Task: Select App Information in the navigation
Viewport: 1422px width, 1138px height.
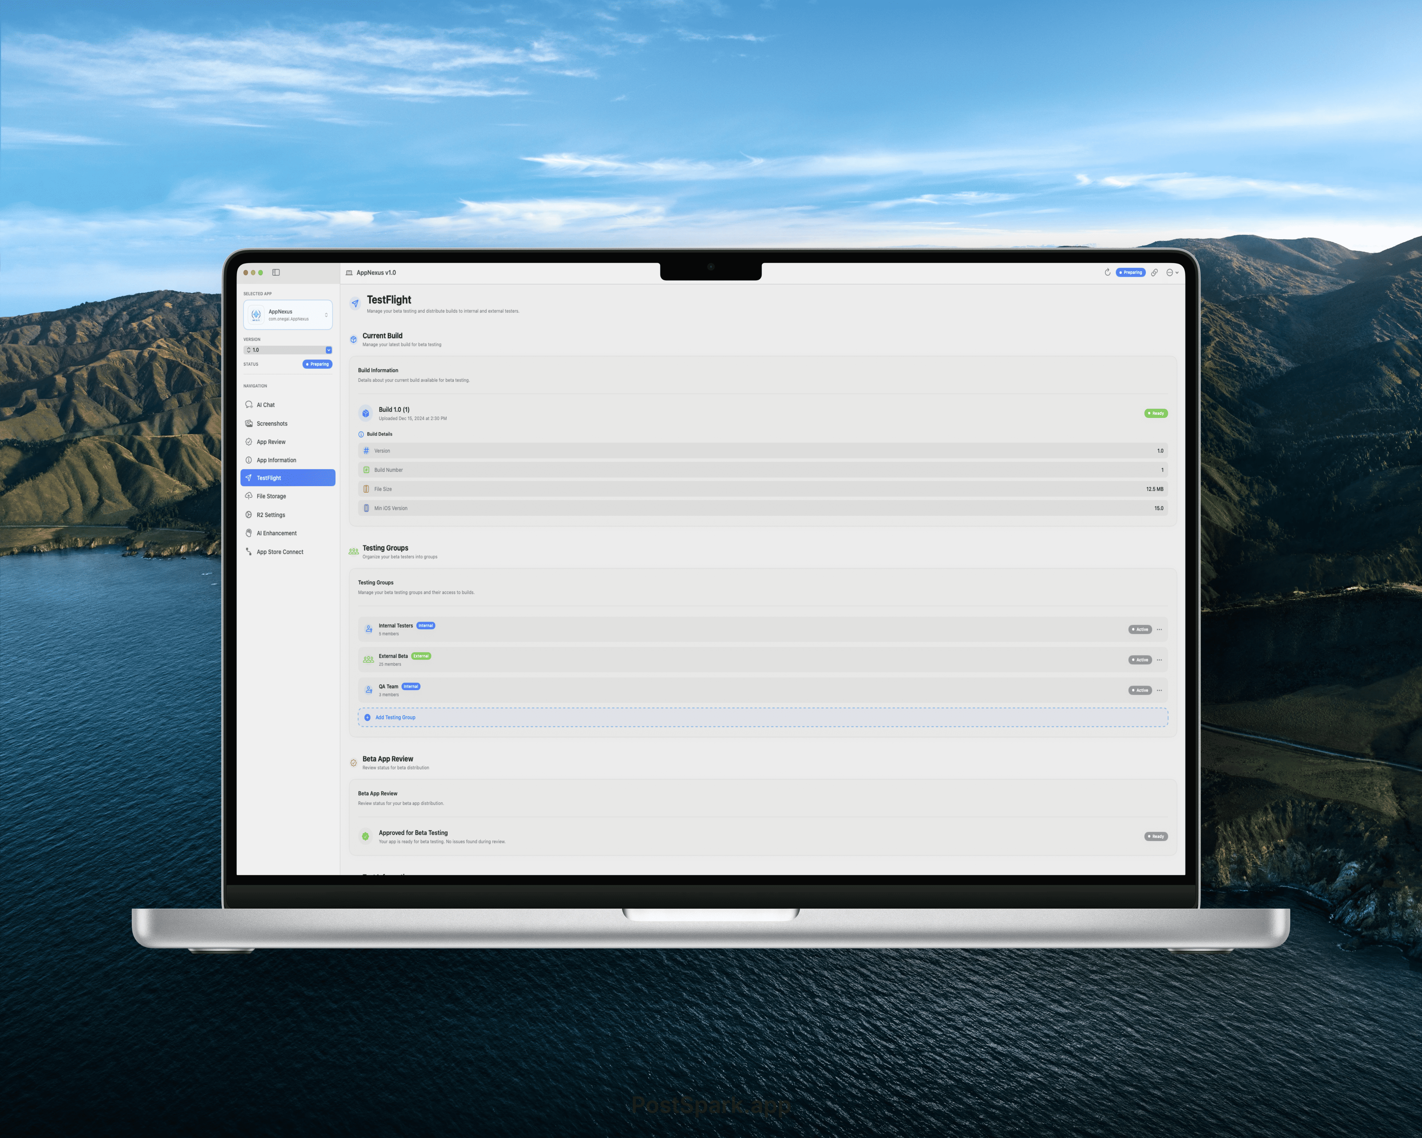Action: 275,459
